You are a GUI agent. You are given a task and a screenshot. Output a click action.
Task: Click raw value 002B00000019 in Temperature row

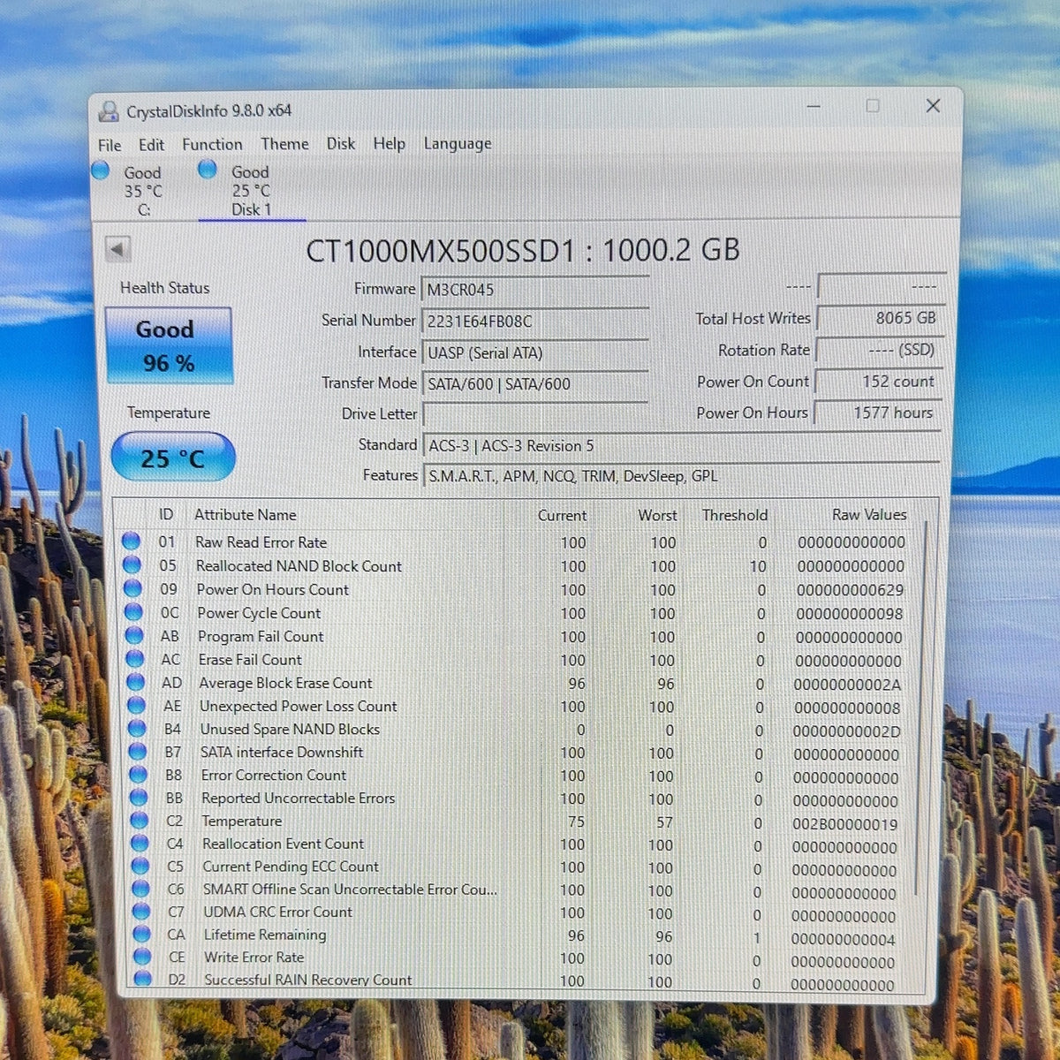[x=844, y=824]
